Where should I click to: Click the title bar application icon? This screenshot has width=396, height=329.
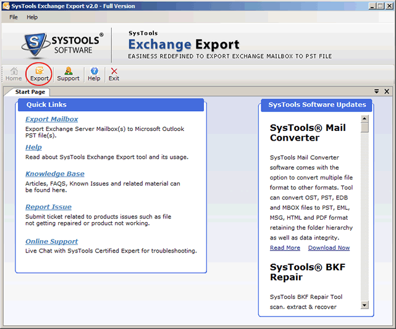pyautogui.click(x=6, y=6)
